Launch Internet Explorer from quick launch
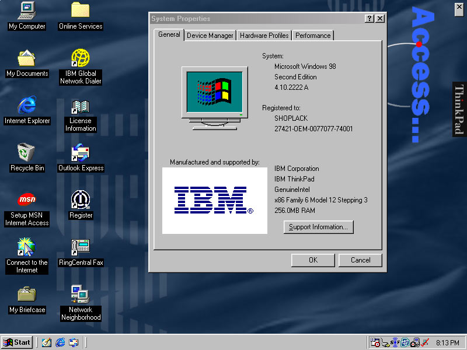This screenshot has height=350, width=467. [60, 342]
